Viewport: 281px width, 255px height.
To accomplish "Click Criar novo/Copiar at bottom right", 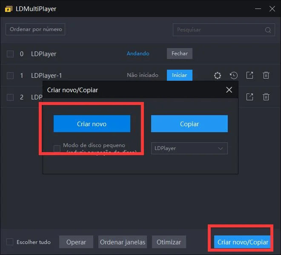I will point(243,242).
